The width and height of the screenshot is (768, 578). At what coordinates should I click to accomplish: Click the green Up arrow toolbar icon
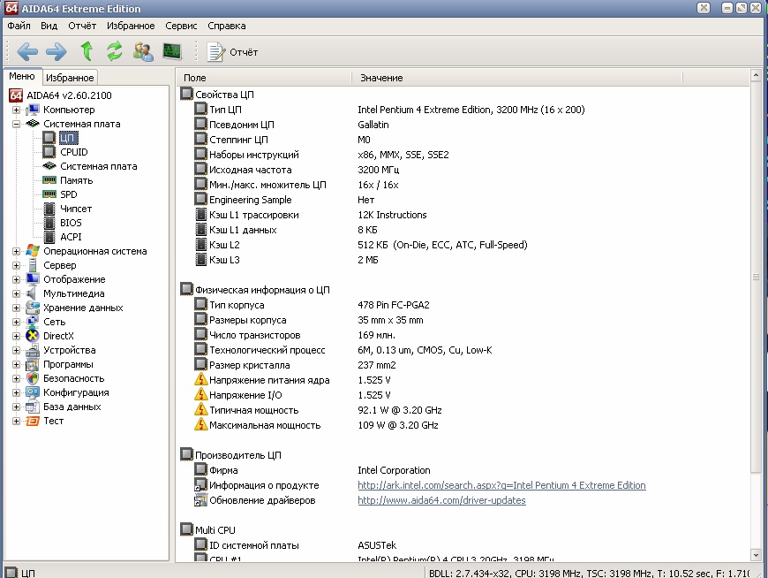[x=87, y=51]
